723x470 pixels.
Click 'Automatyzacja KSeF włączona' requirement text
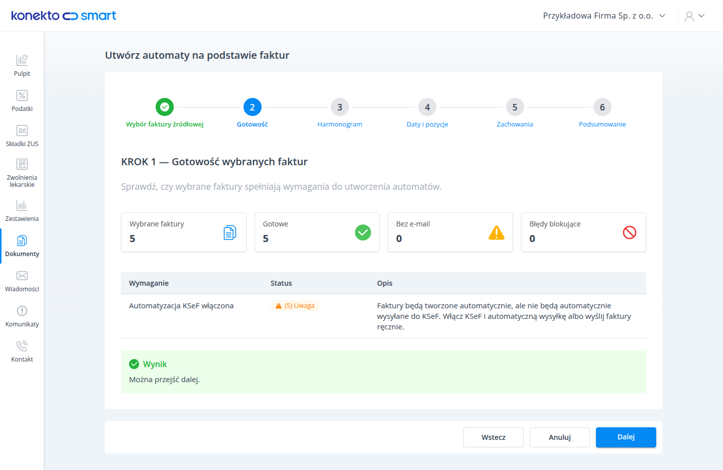pos(181,306)
